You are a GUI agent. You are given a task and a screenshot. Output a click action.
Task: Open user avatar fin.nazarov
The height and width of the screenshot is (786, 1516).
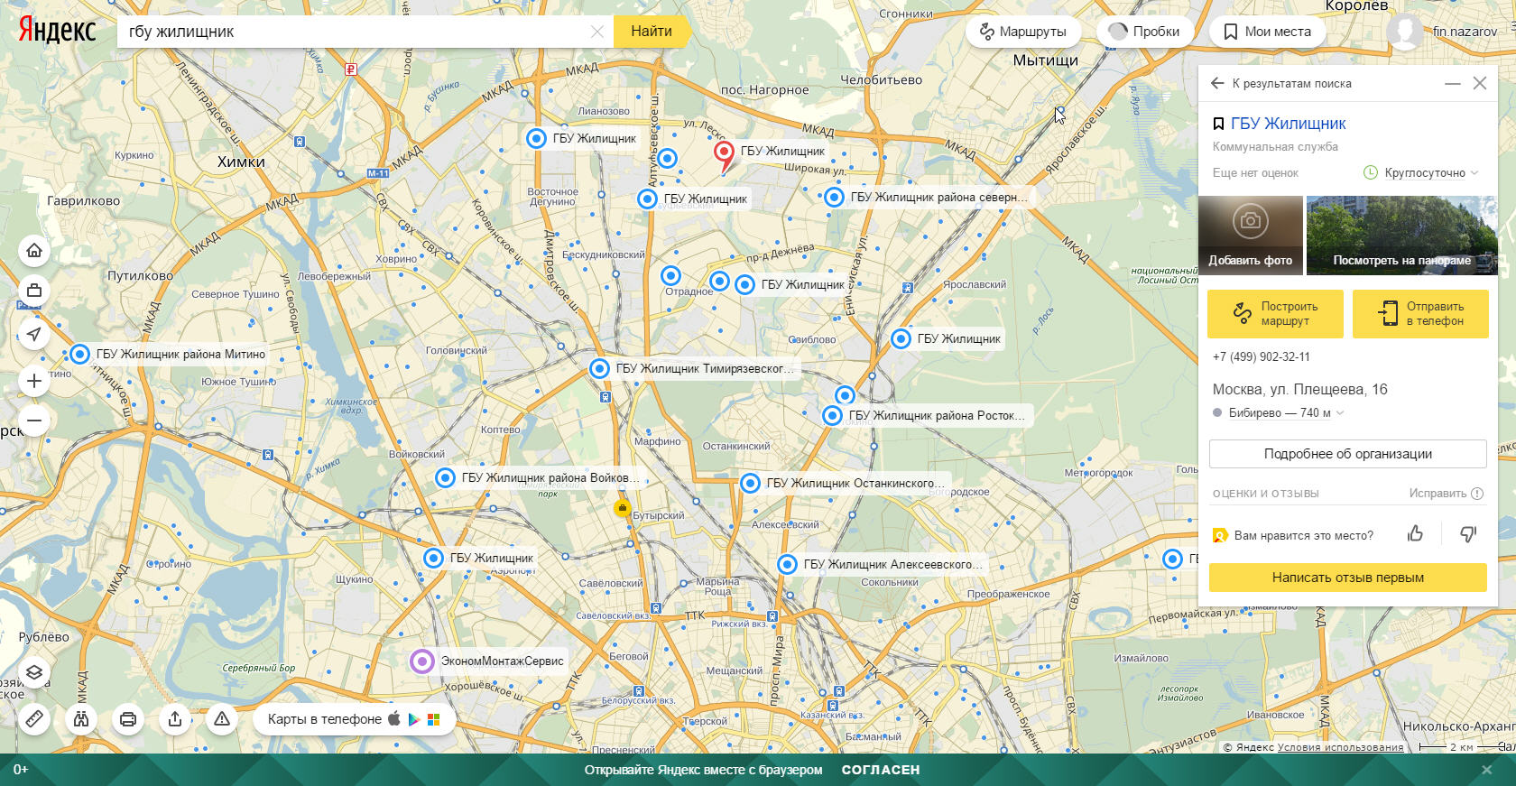pyautogui.click(x=1404, y=31)
